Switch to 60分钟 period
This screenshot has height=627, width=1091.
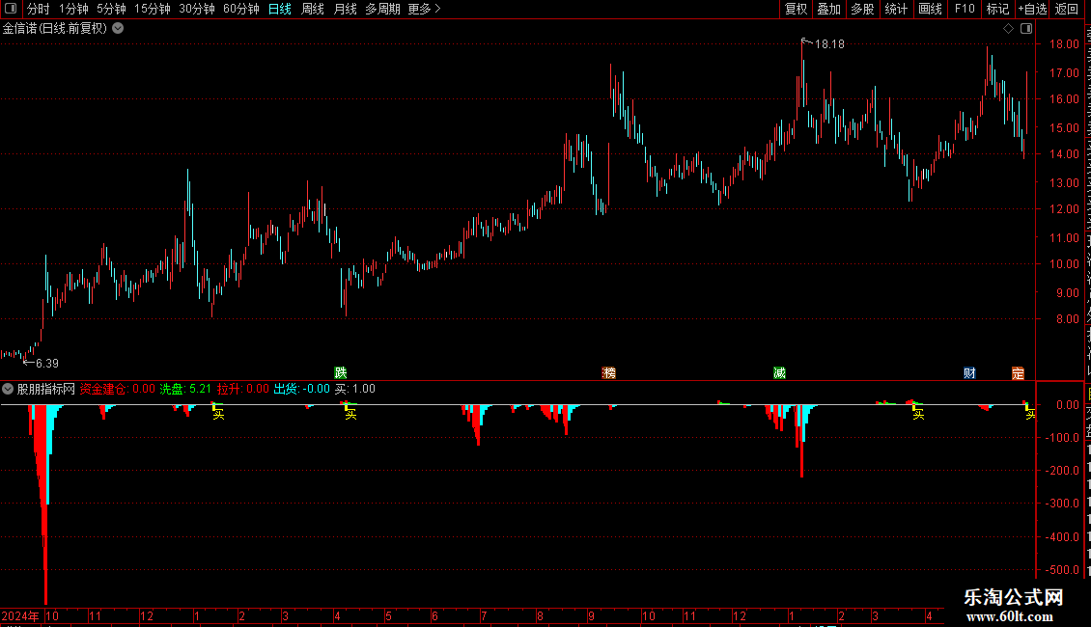[x=241, y=9]
